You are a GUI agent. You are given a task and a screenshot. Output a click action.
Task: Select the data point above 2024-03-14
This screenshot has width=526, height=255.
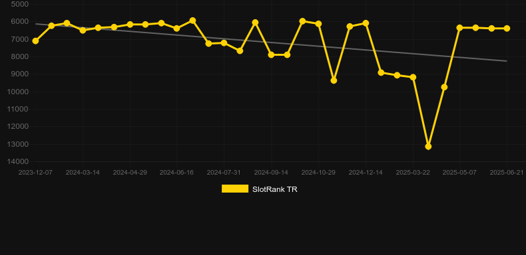tap(83, 30)
